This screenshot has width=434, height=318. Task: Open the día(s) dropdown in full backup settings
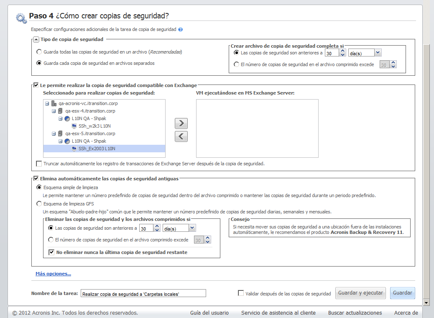[x=378, y=53]
